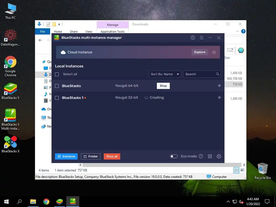Check the Select all checkbox
Viewport: 276px width, 207px height.
pyautogui.click(x=57, y=74)
